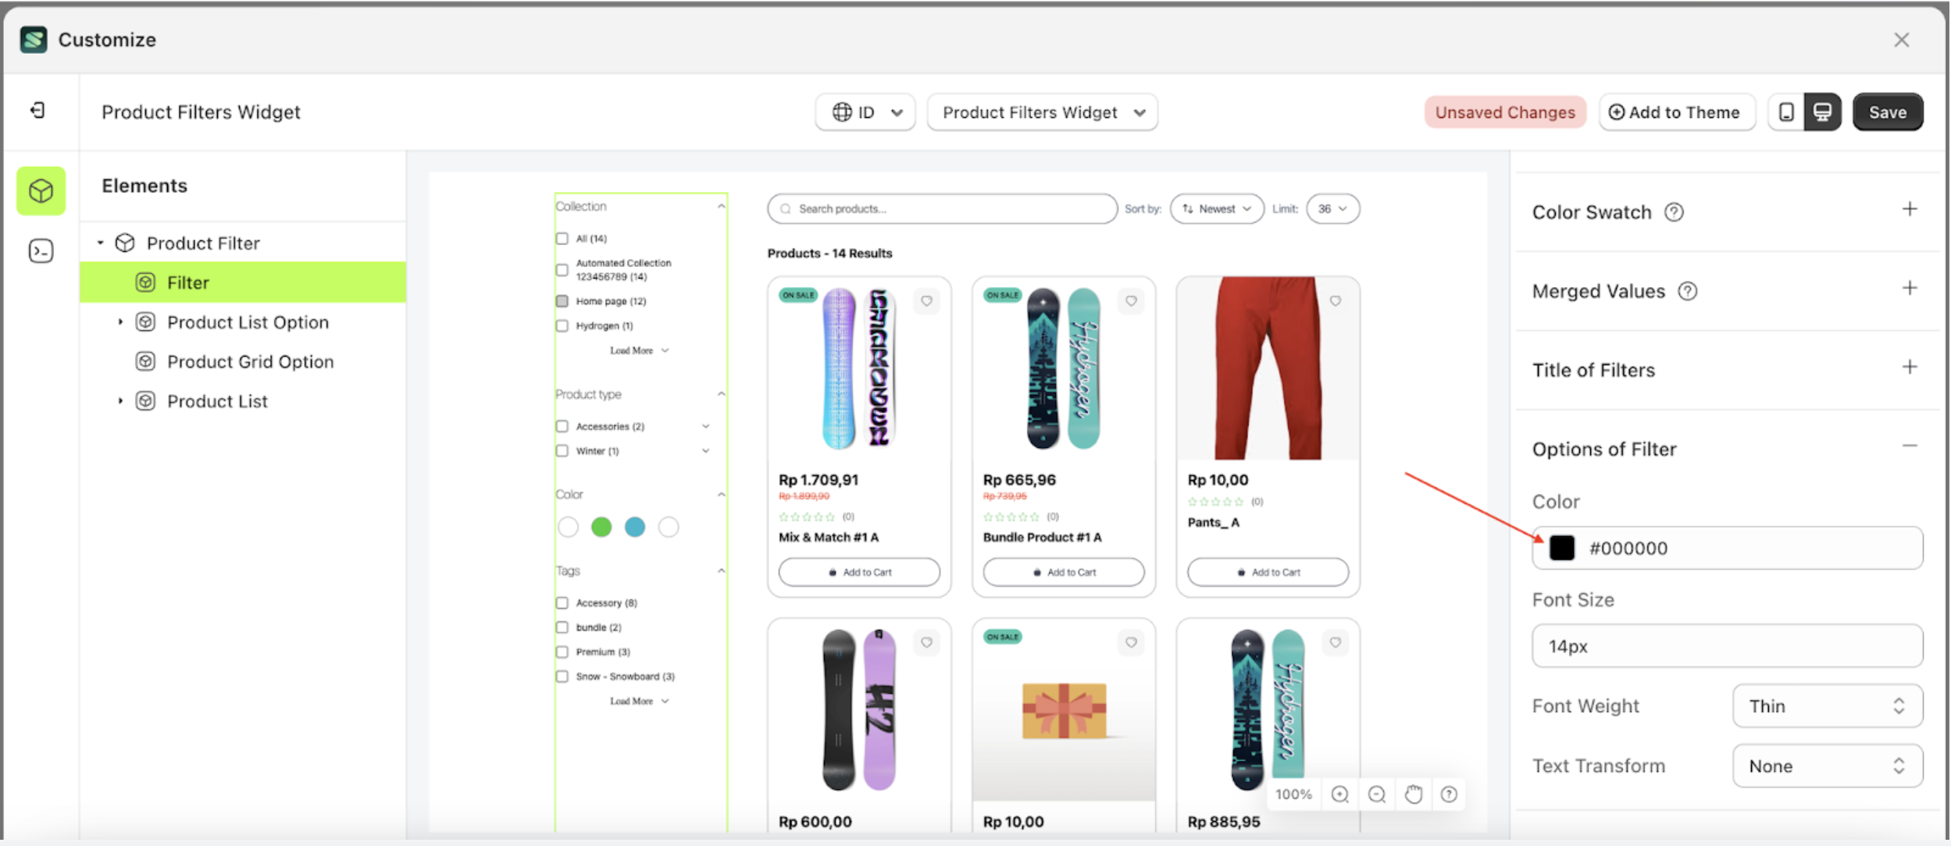Image resolution: width=1951 pixels, height=846 pixels.
Task: Click the zoom out magnifier icon
Action: coord(1377,794)
